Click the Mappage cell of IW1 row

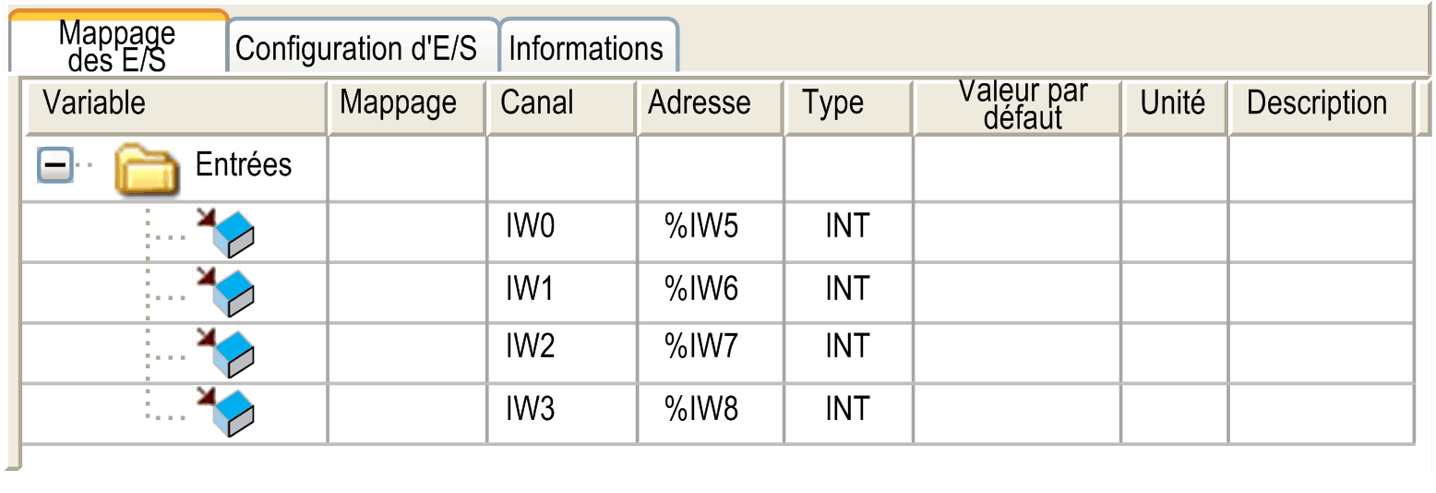tap(406, 290)
